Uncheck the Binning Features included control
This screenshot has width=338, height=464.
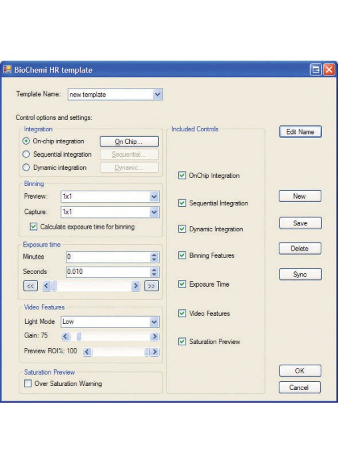[x=182, y=255]
